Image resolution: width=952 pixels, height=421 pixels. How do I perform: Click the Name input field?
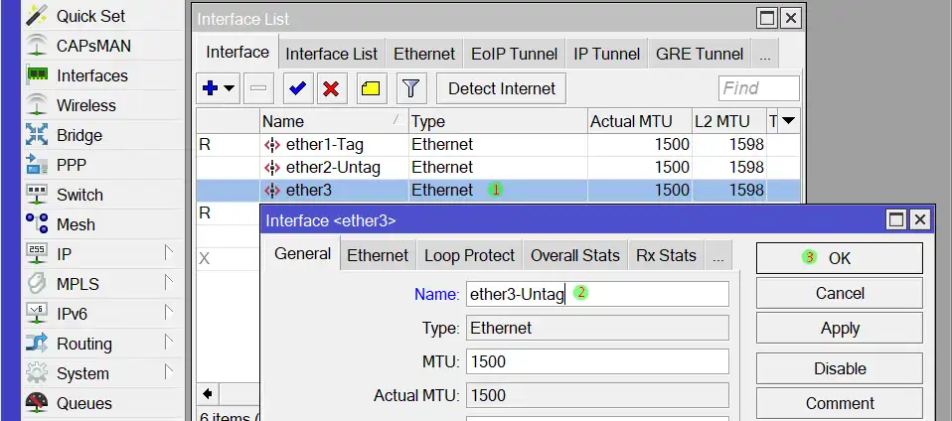(596, 294)
